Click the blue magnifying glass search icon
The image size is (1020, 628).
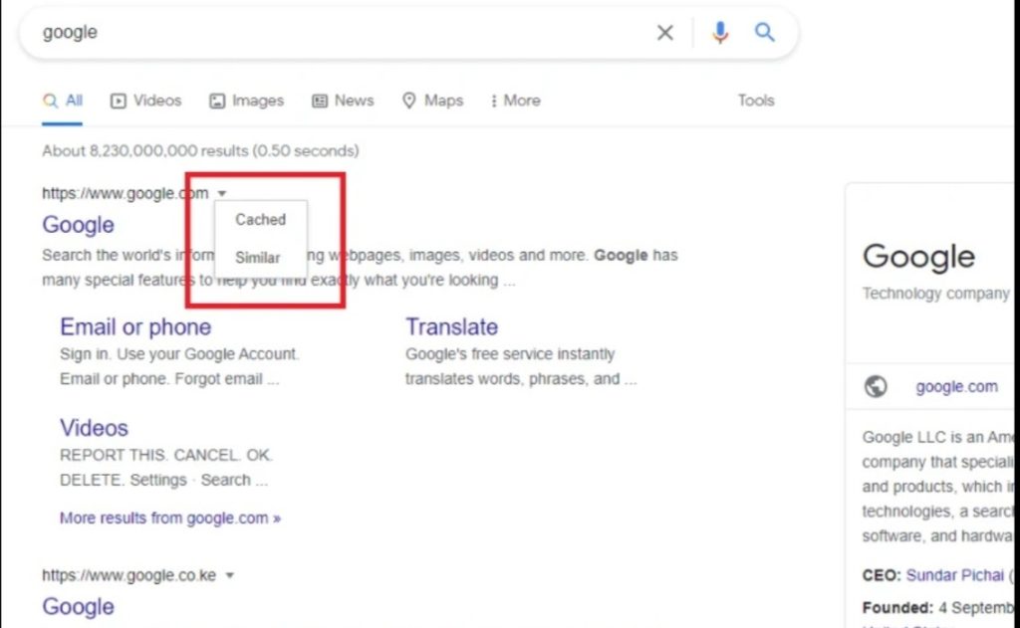(764, 32)
